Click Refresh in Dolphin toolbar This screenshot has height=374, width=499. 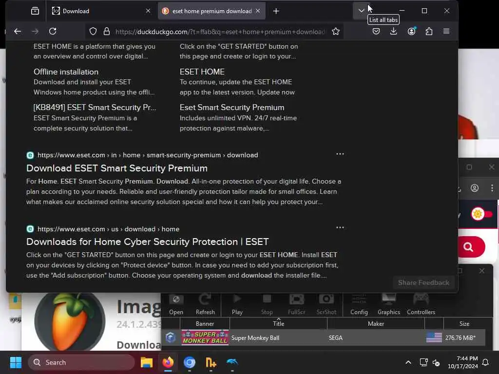point(205,304)
